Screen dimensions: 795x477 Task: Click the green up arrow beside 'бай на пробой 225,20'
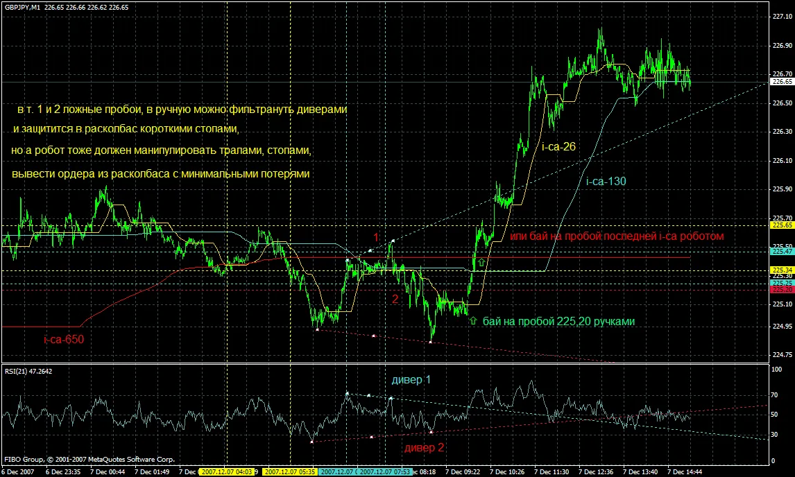(x=473, y=322)
